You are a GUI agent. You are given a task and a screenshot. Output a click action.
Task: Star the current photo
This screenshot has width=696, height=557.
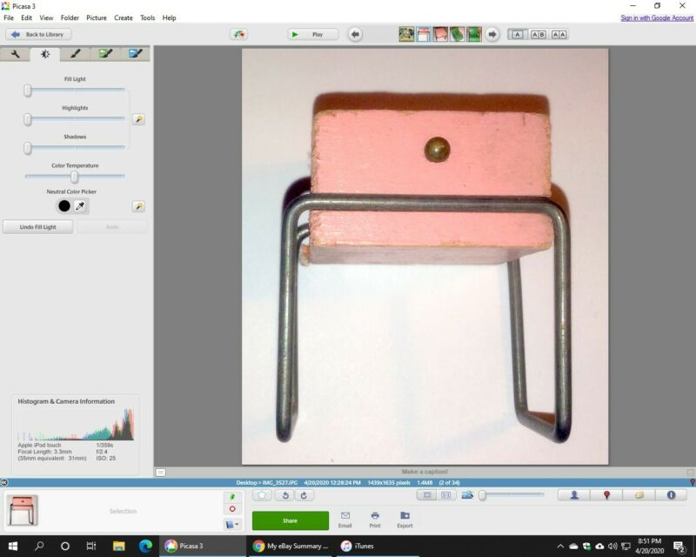(262, 495)
